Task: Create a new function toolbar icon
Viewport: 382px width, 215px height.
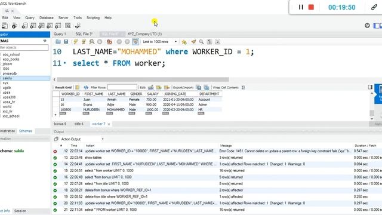Action: 58,26
